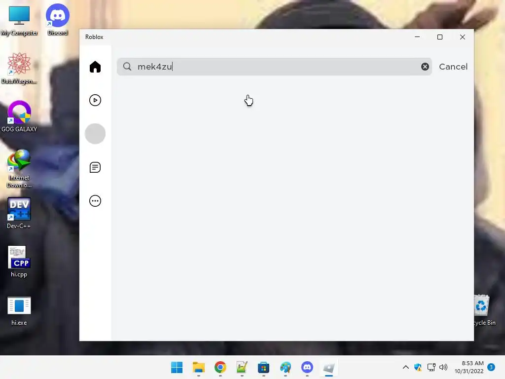This screenshot has height=379, width=505.
Task: Clear the search text with X icon
Action: click(x=425, y=67)
